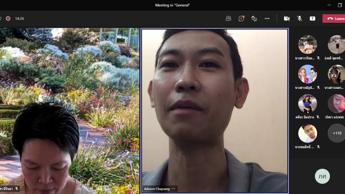Minimize the Teams meeting window
The height and width of the screenshot is (194, 345).
pyautogui.click(x=329, y=5)
